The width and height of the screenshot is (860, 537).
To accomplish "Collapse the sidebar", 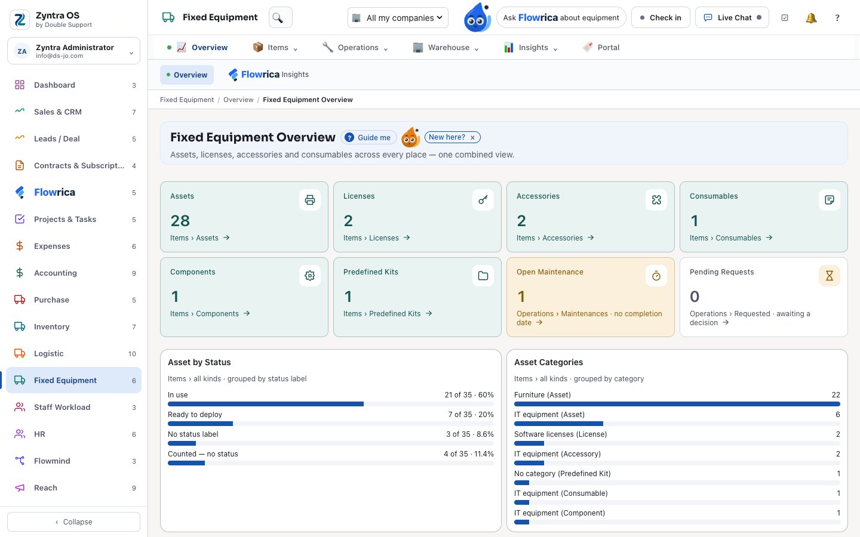I will pyautogui.click(x=73, y=521).
